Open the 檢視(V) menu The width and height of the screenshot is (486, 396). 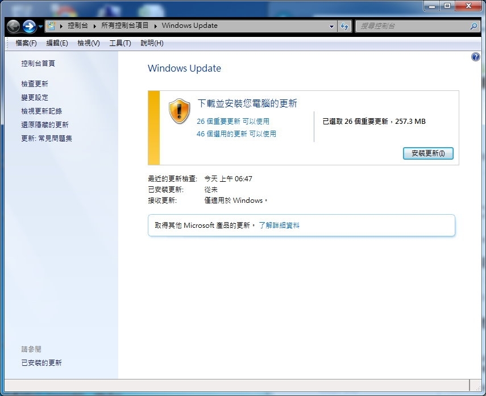tap(89, 43)
